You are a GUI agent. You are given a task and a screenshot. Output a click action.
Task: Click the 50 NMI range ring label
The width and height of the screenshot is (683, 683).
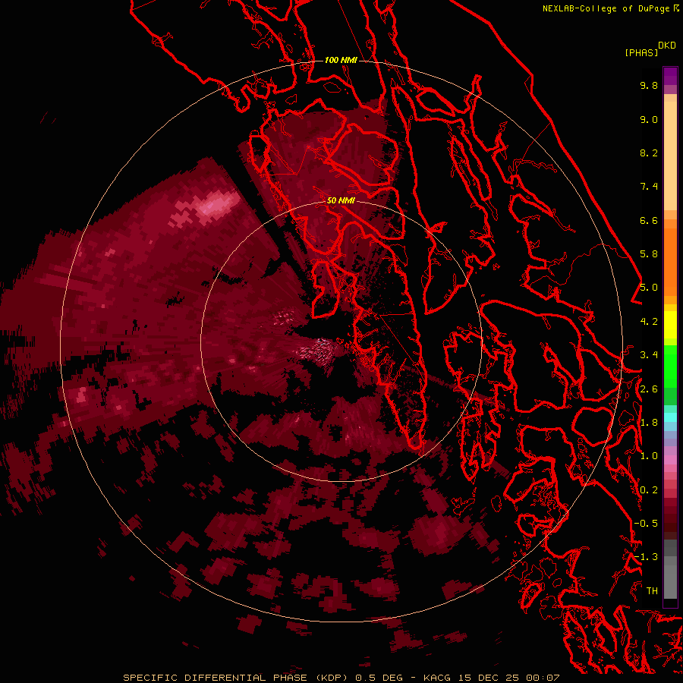tap(341, 200)
